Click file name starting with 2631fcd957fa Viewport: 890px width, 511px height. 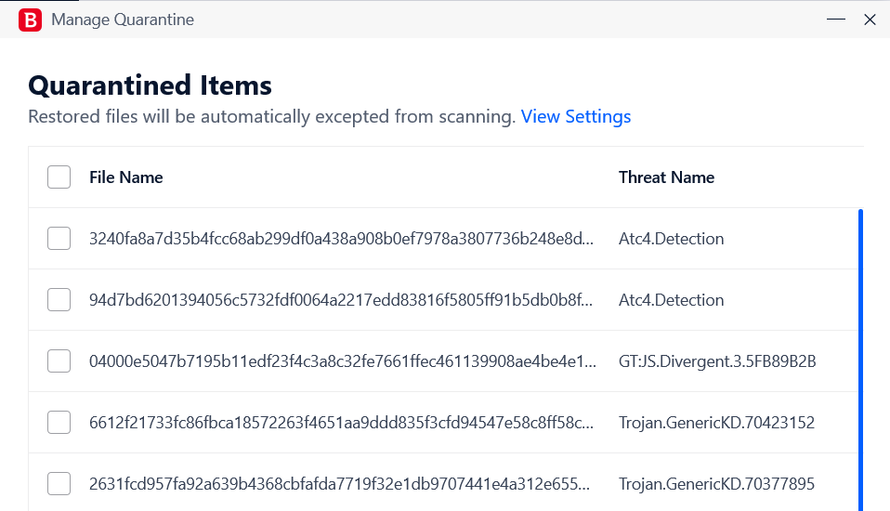(x=339, y=484)
